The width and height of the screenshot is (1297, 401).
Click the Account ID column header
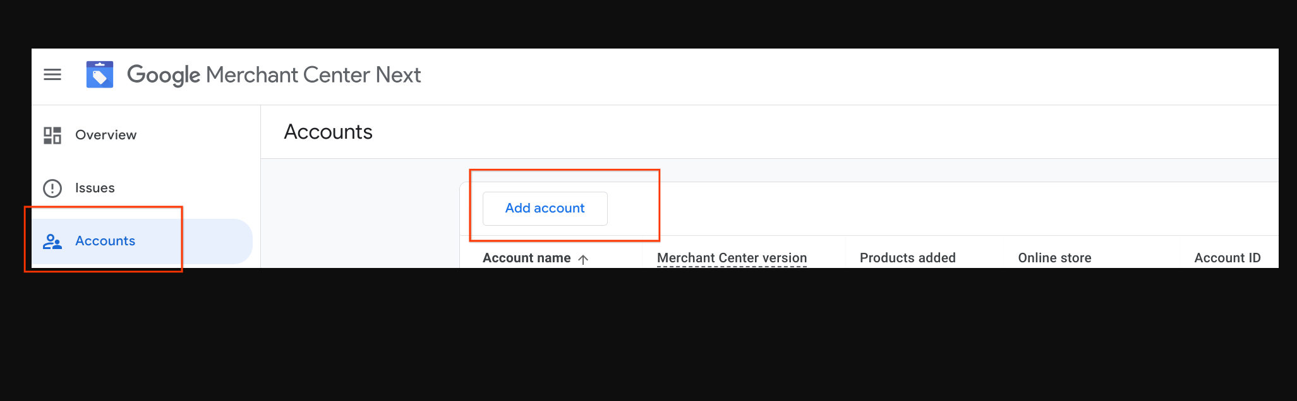pos(1227,258)
